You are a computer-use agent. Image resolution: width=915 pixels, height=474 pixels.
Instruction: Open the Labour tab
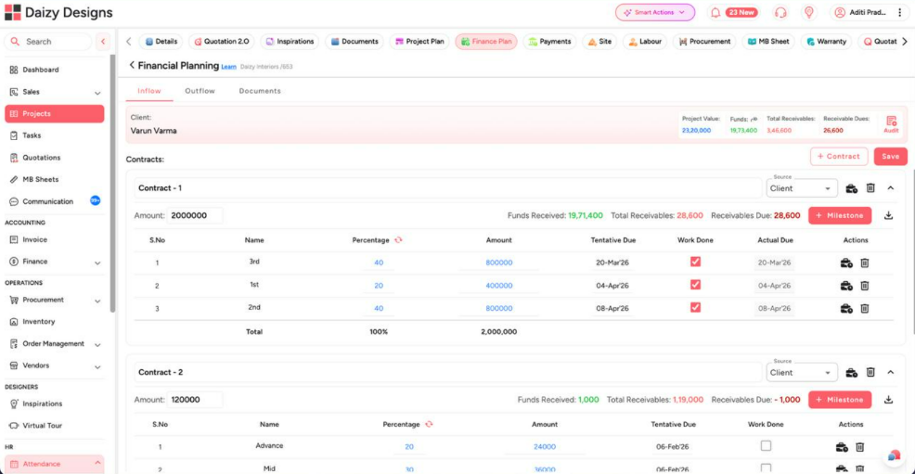click(645, 42)
